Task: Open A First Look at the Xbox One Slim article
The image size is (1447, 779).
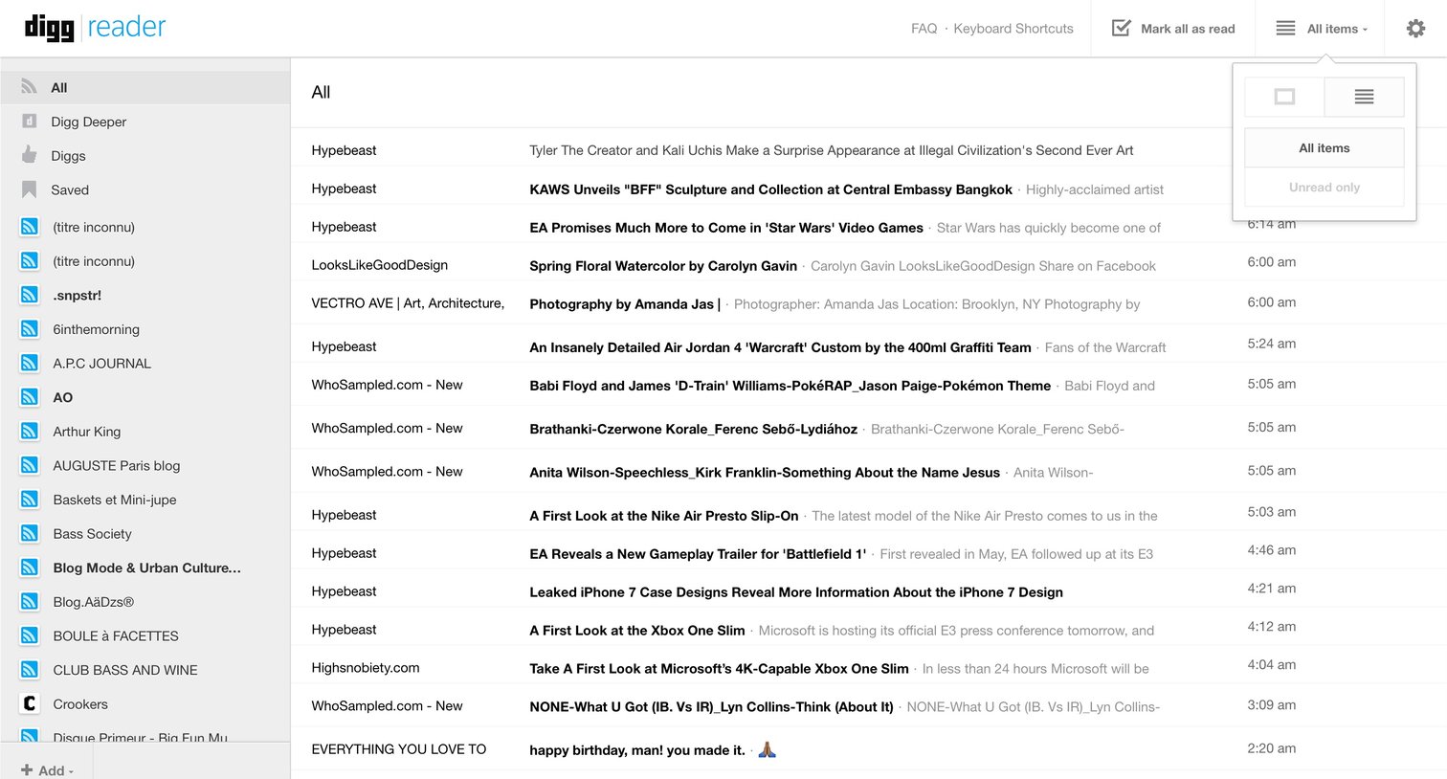Action: [x=637, y=631]
